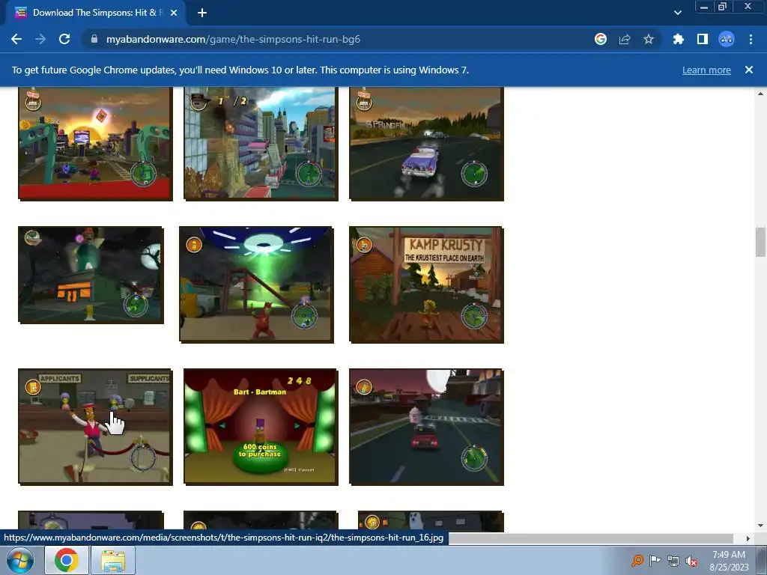Click the horizontal scrollbar right arrow
The height and width of the screenshot is (575, 767).
(748, 538)
